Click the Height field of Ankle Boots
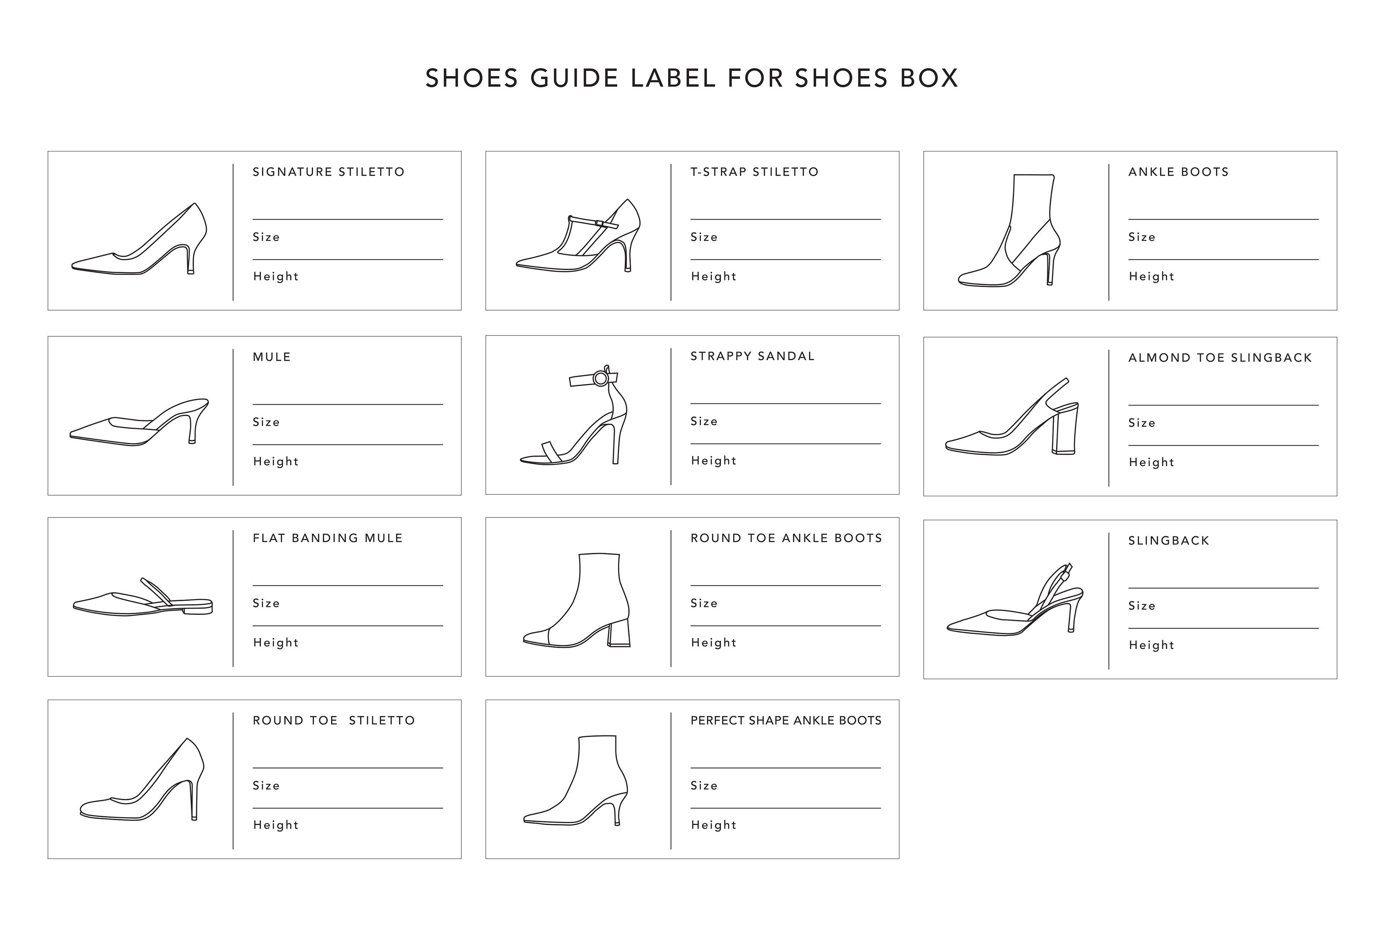 1223,277
